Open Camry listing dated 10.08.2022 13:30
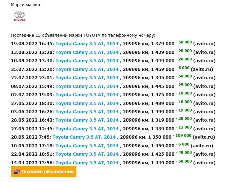This screenshot has height=182, width=235. click(87, 61)
